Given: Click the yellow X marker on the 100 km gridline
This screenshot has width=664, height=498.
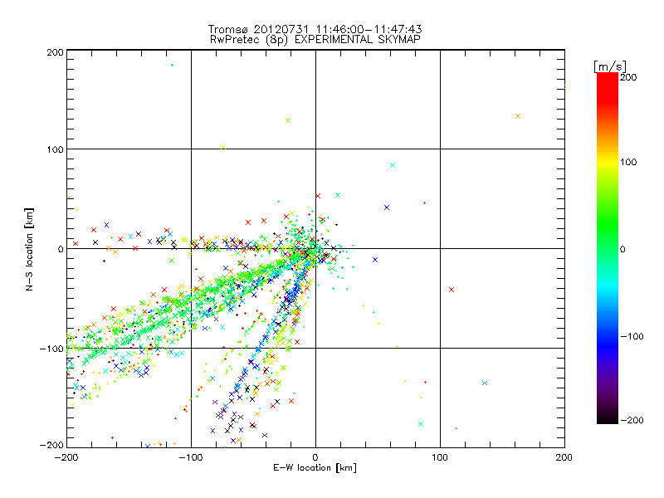Looking at the screenshot, I should pyautogui.click(x=223, y=147).
